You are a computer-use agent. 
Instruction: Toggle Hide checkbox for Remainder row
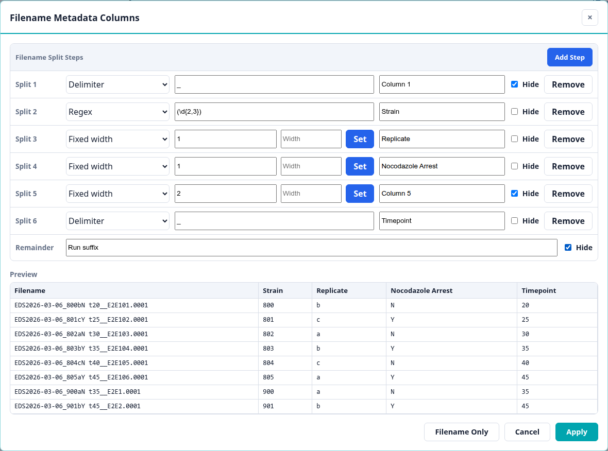pyautogui.click(x=568, y=248)
